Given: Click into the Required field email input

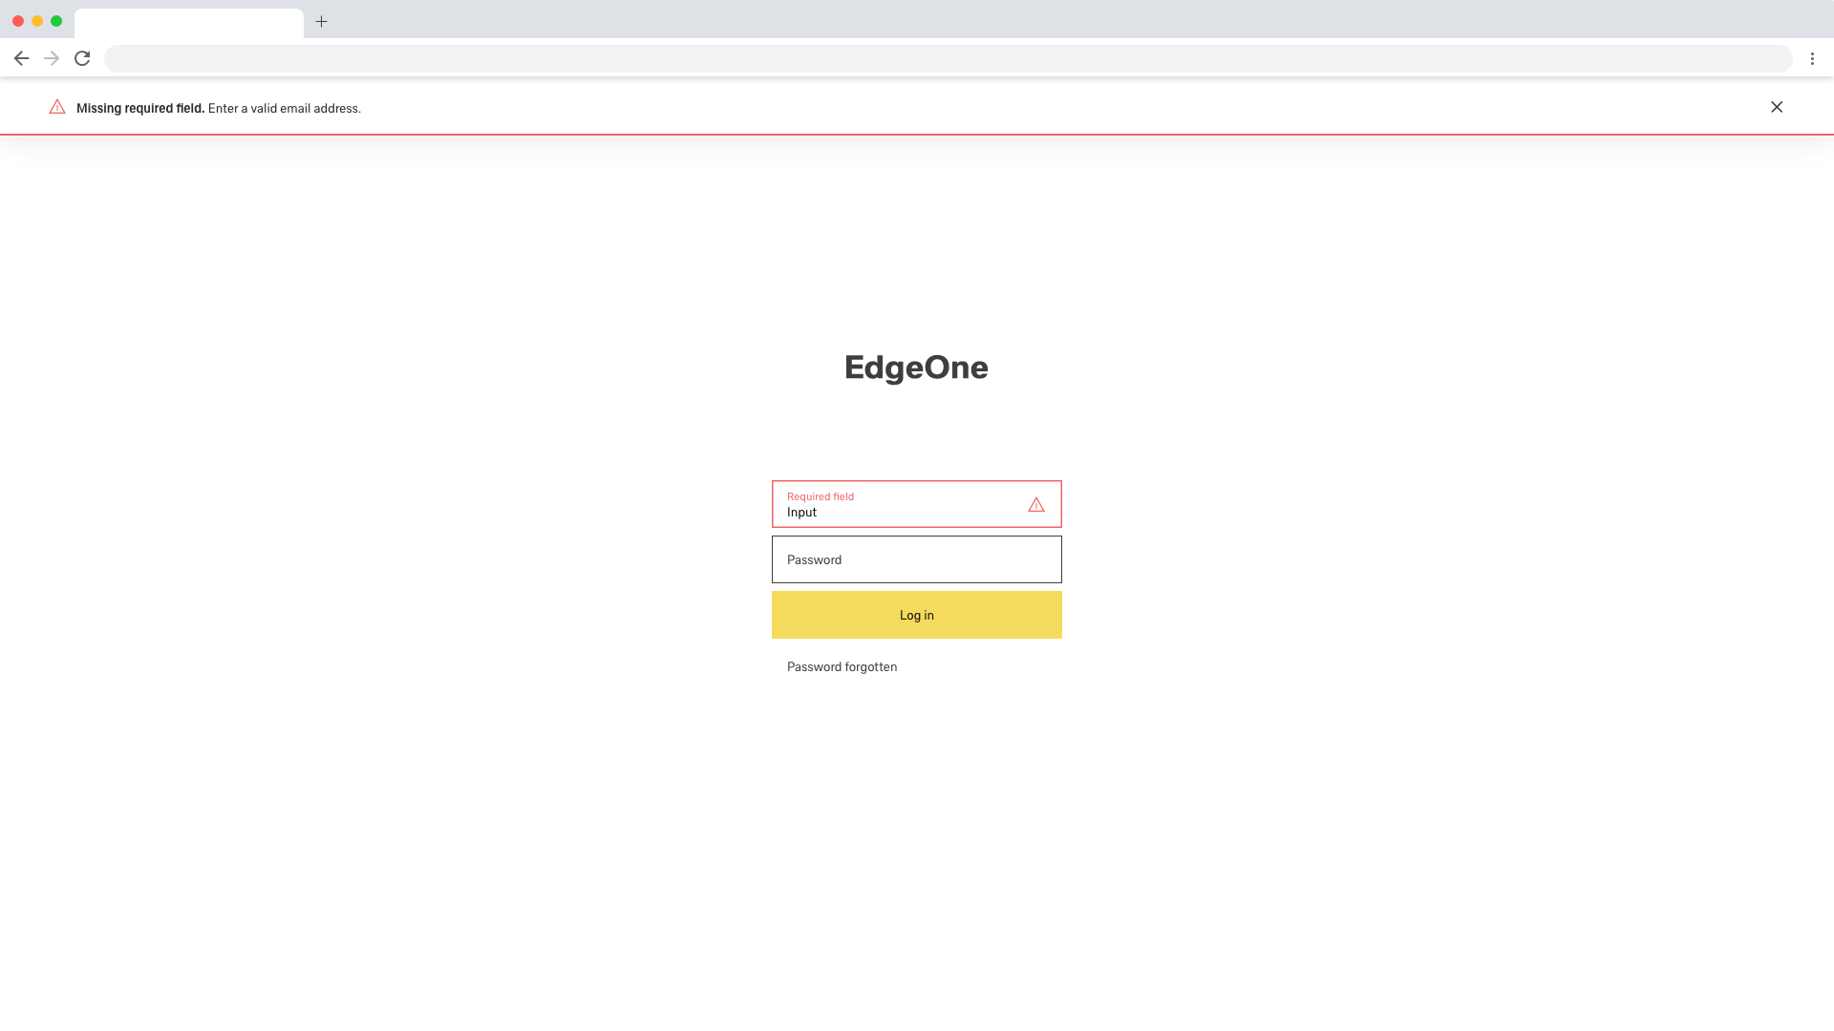Looking at the screenshot, I should 917,504.
